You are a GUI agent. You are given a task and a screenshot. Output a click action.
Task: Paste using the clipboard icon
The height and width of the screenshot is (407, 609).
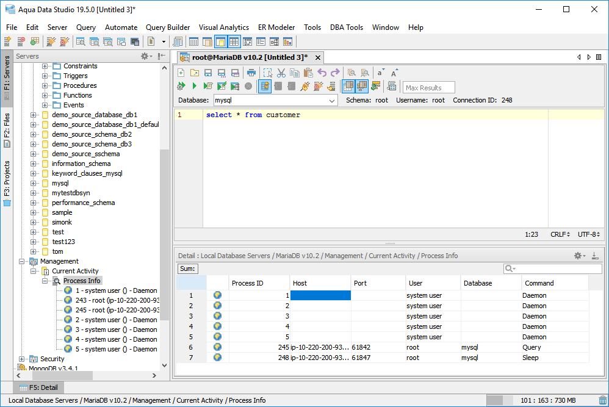pyautogui.click(x=308, y=73)
